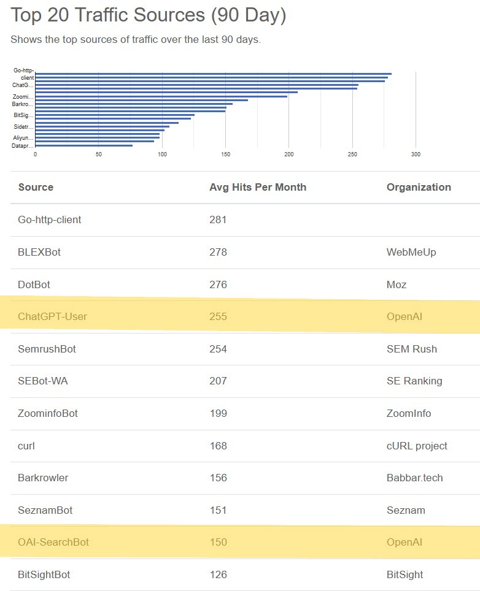This screenshot has height=591, width=480.
Task: Select the Barkrowler source entry
Action: coord(43,478)
